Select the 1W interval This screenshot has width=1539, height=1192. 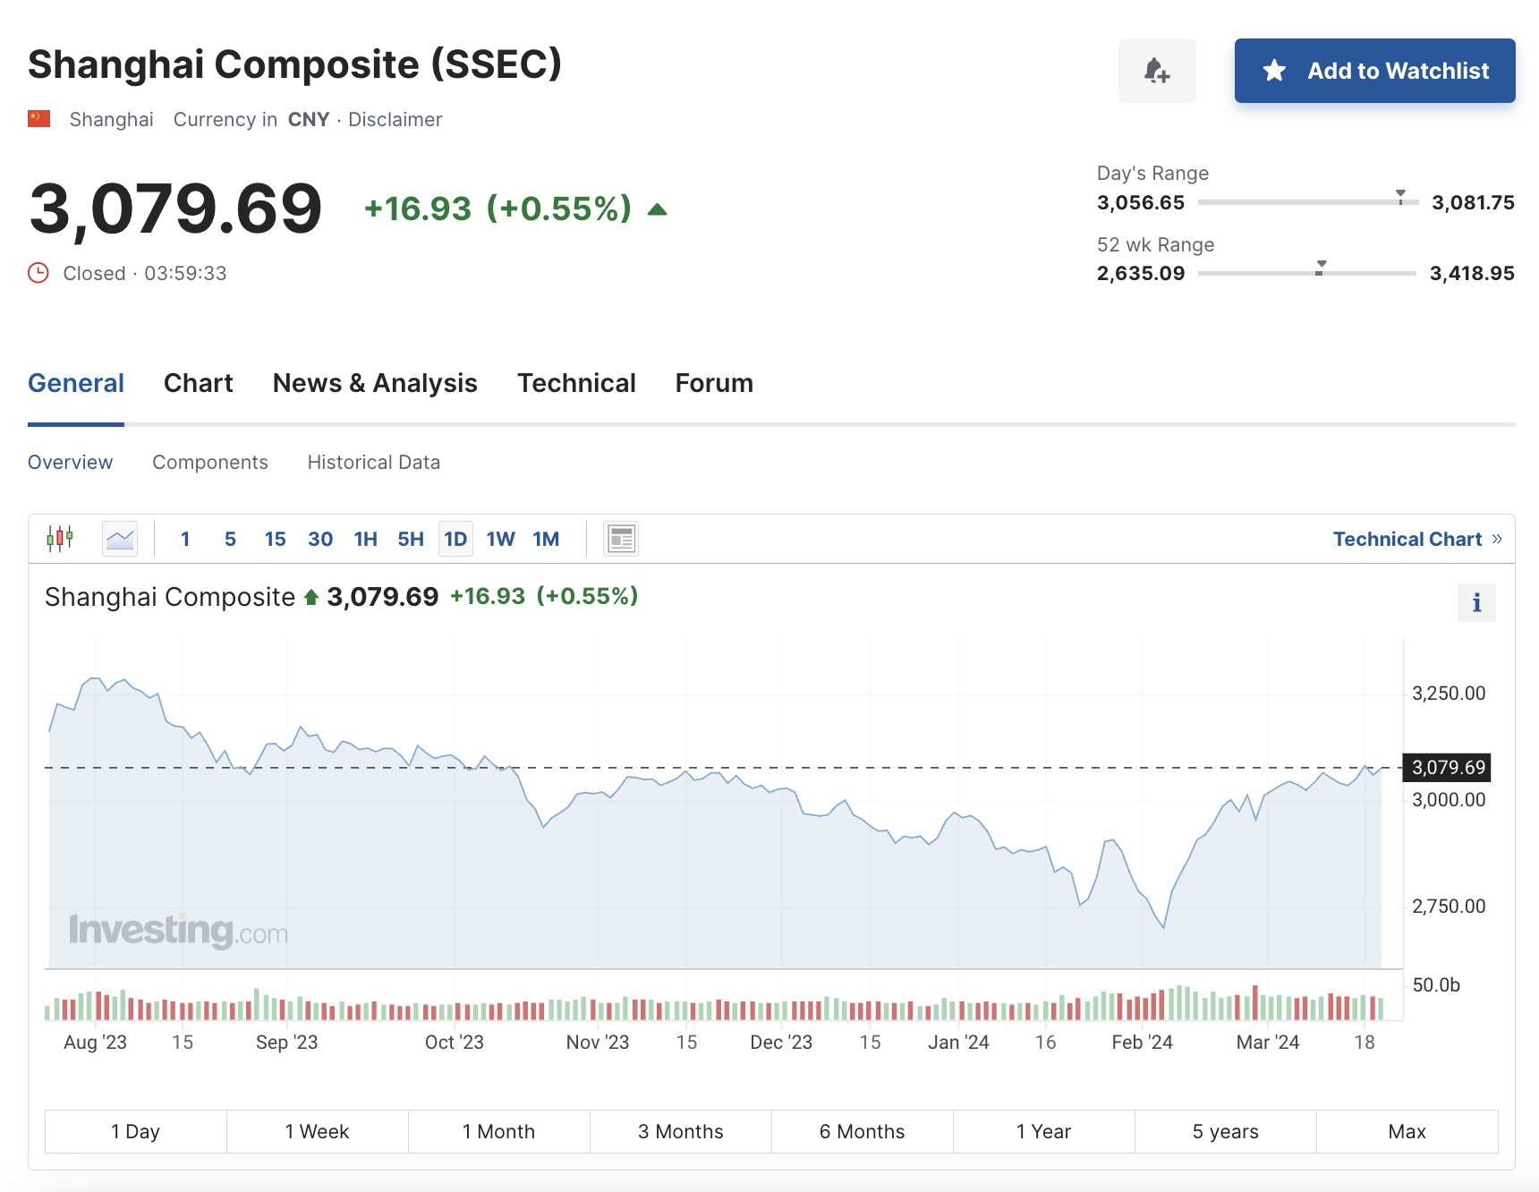501,539
